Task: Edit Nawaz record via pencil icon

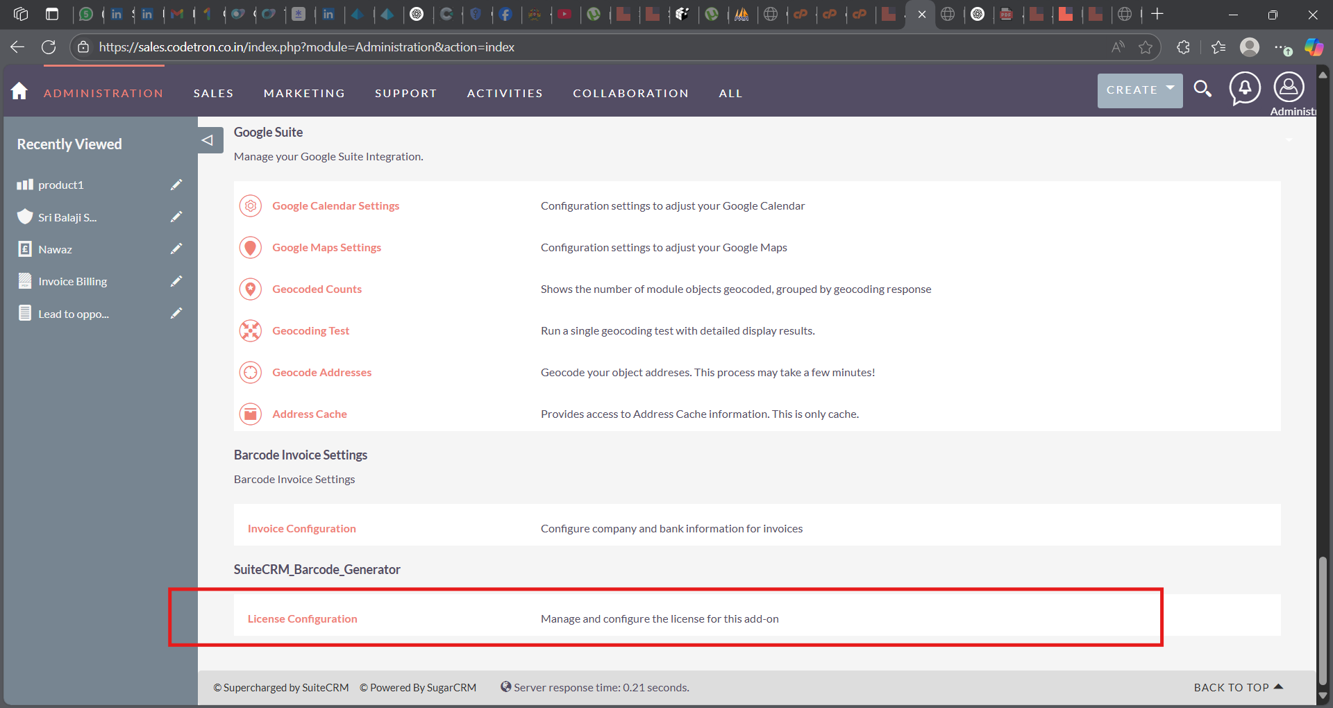Action: point(176,248)
